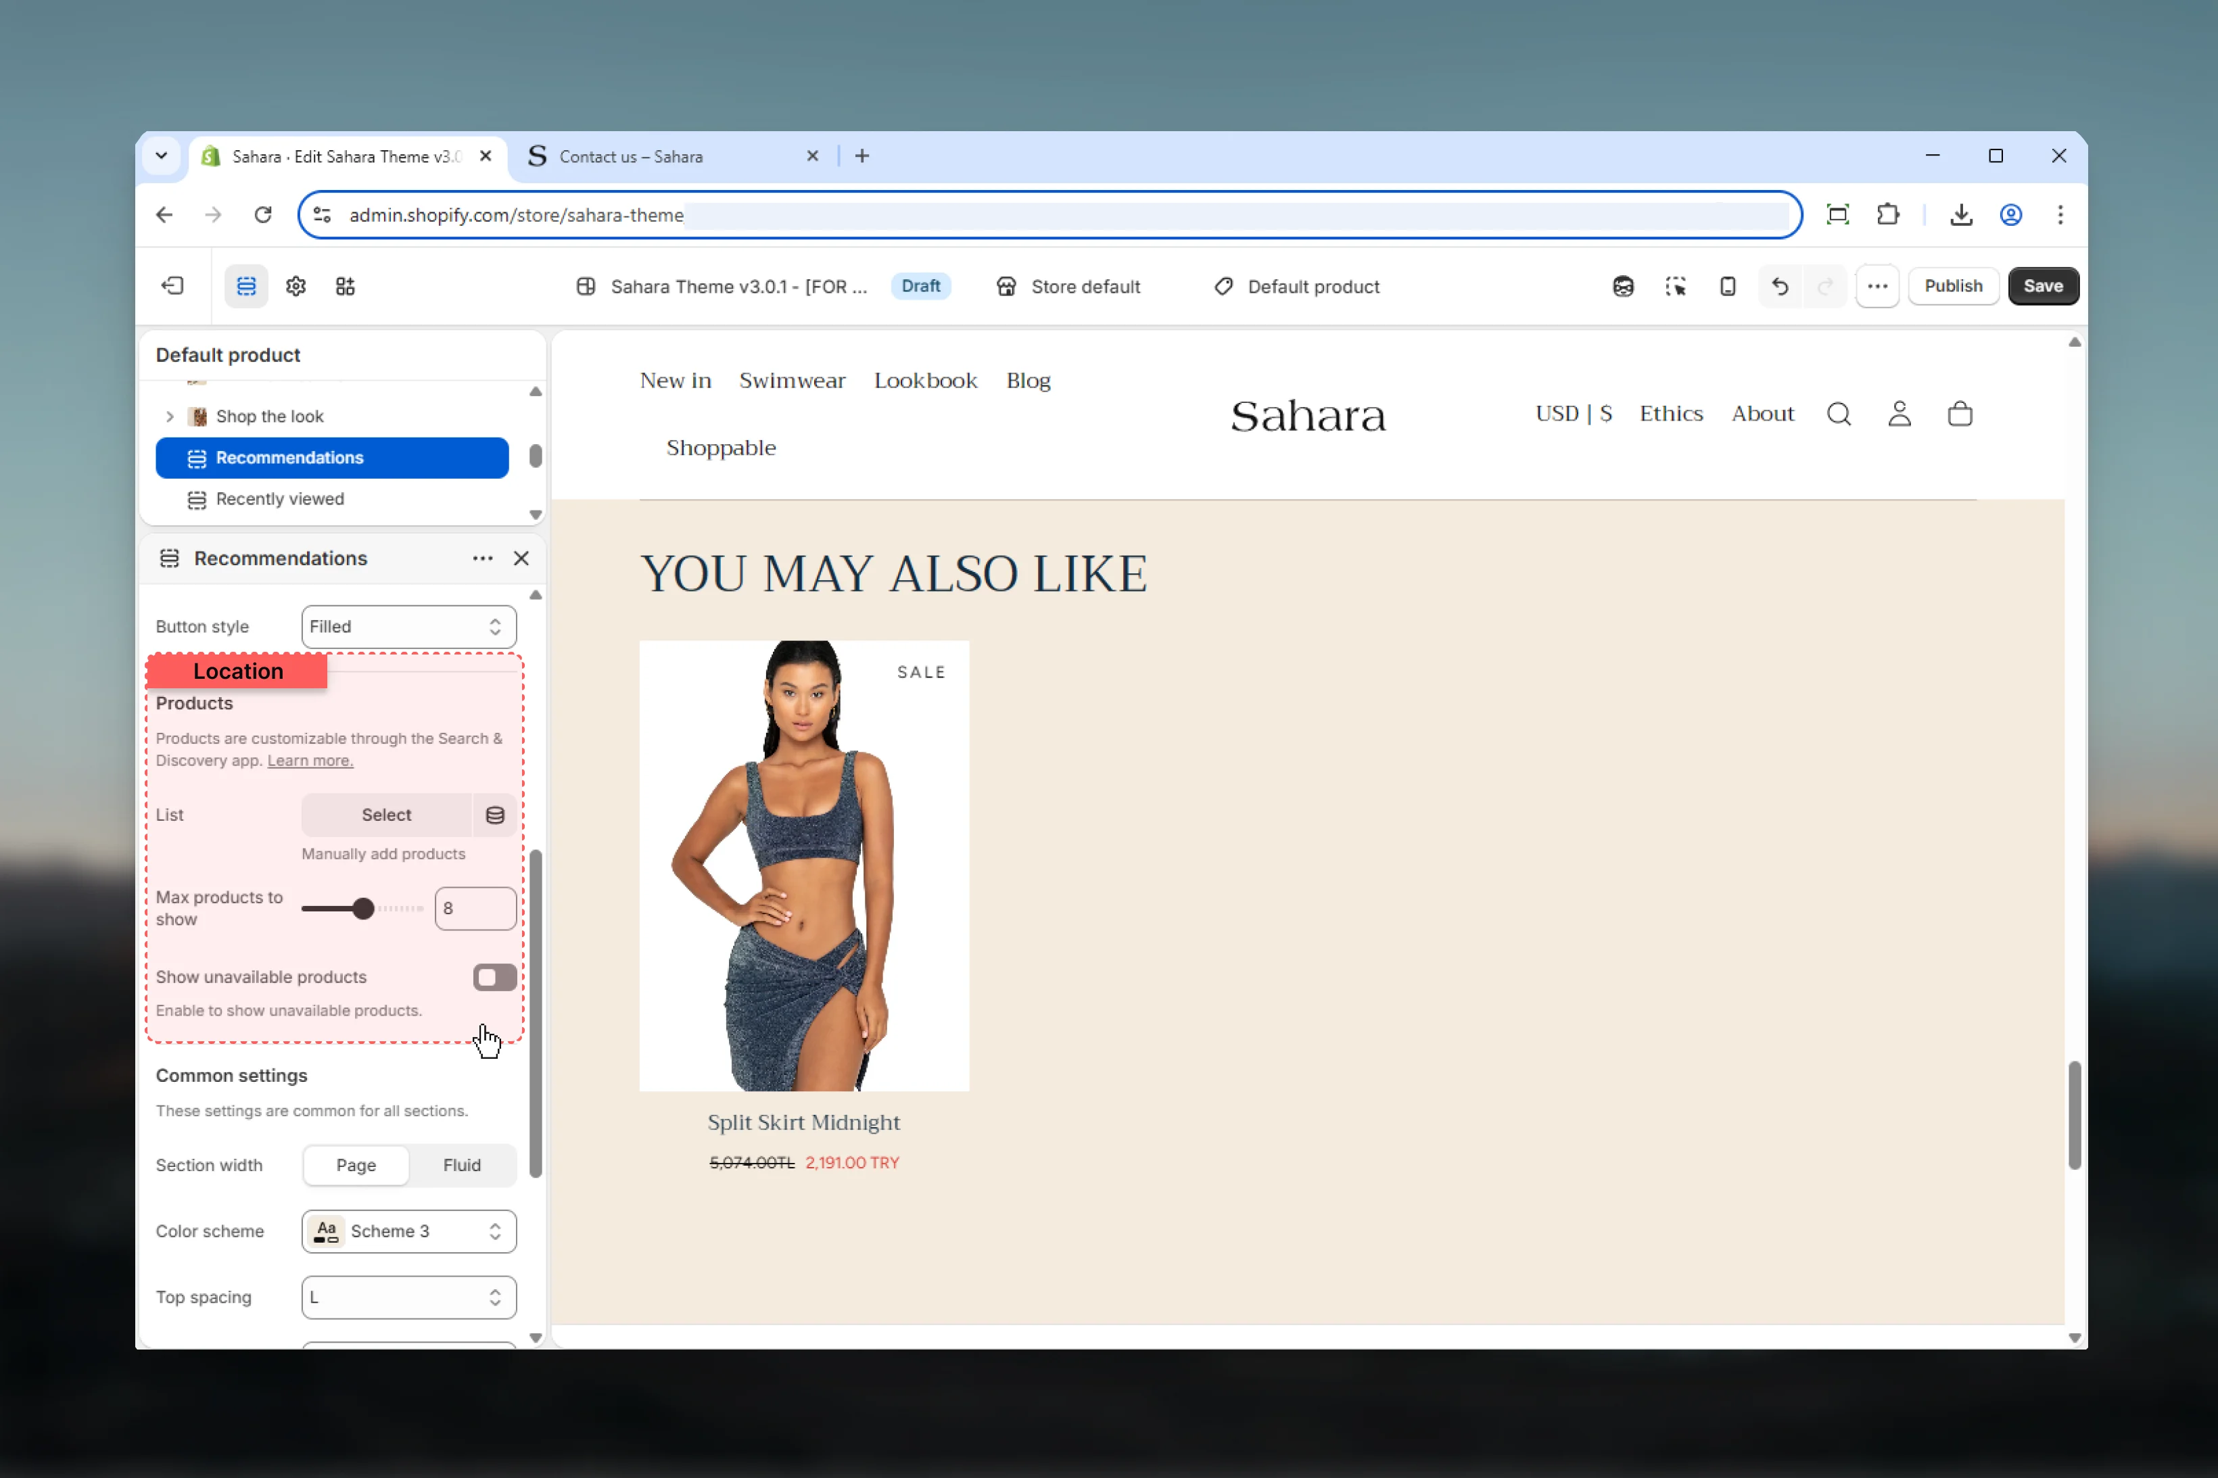Adjust the Max products to show slider
This screenshot has width=2218, height=1478.
click(363, 909)
